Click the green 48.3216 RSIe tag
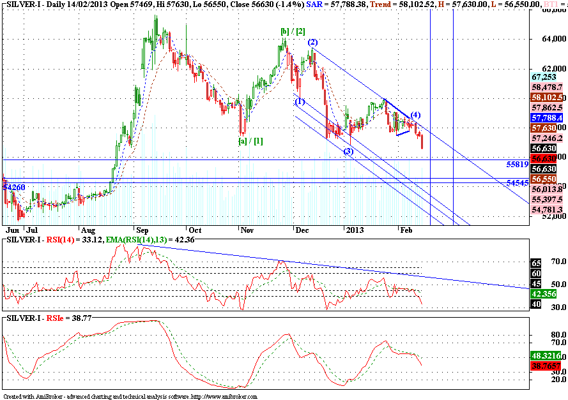568x400 pixels. pos(547,356)
